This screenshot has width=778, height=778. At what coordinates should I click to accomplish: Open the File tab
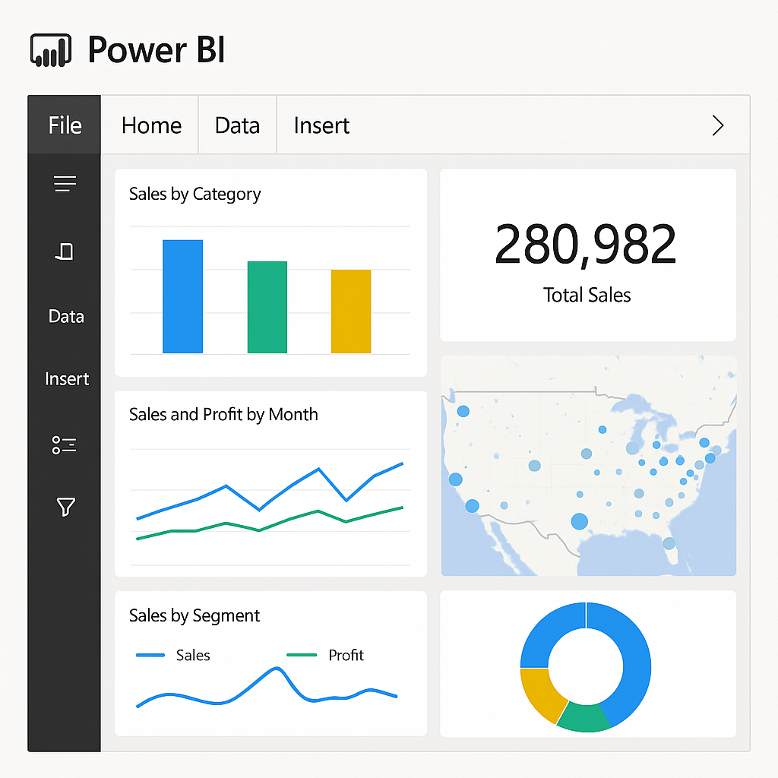point(65,125)
